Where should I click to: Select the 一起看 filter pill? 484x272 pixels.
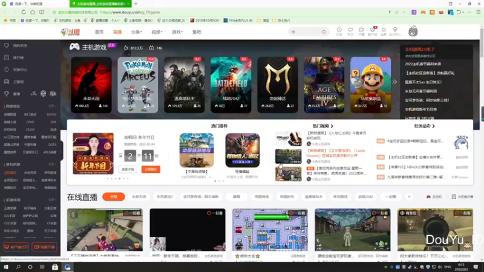tap(391, 196)
